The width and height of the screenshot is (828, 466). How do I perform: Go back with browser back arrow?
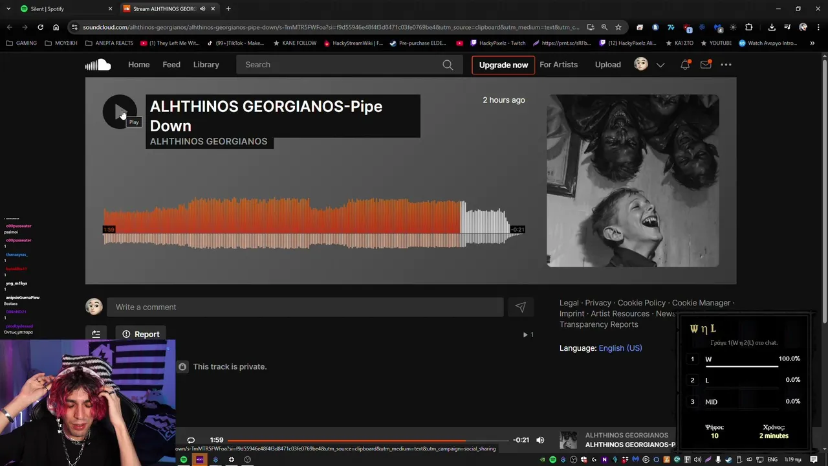pos(9,27)
